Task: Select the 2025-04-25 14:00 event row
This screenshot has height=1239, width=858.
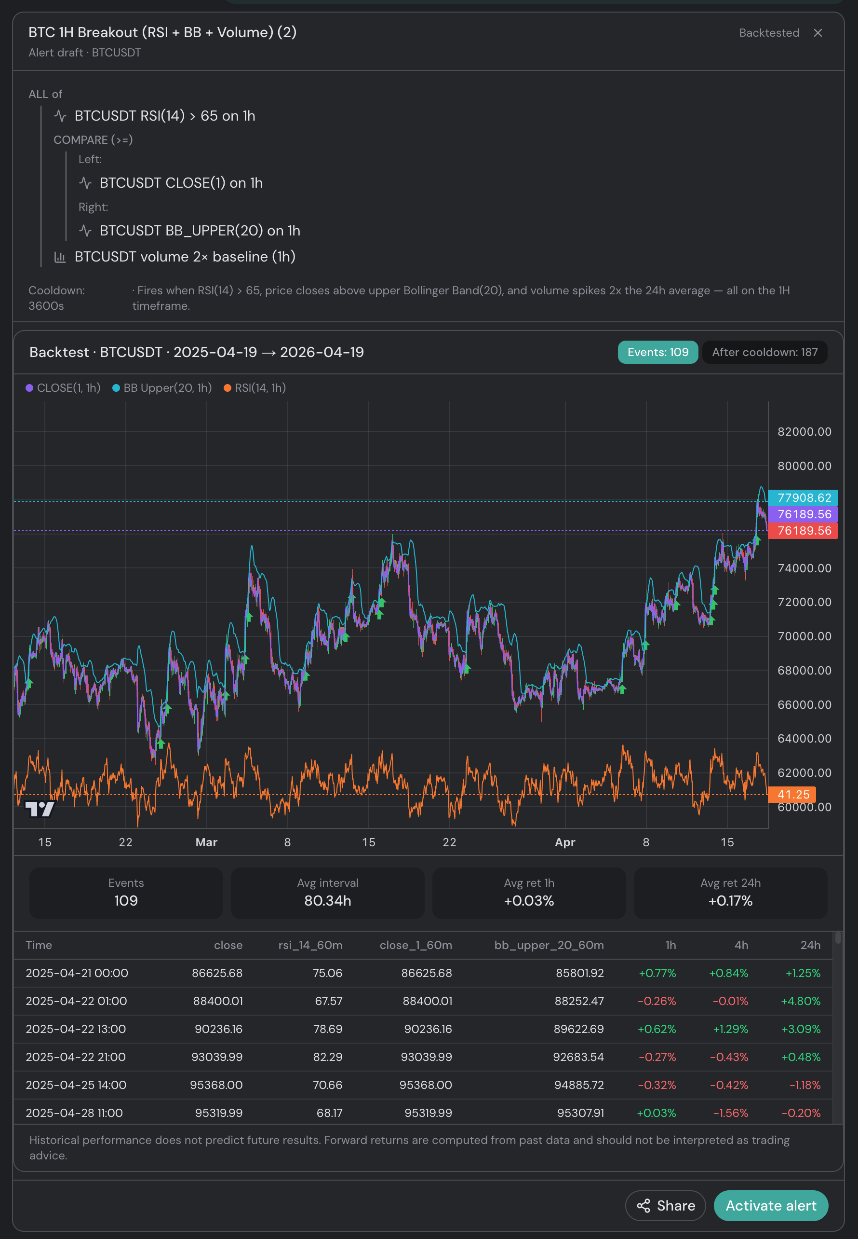Action: [x=423, y=1085]
